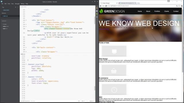Open the Chrome menu hamburger icon
This screenshot has width=184, height=103.
pos(182,6)
